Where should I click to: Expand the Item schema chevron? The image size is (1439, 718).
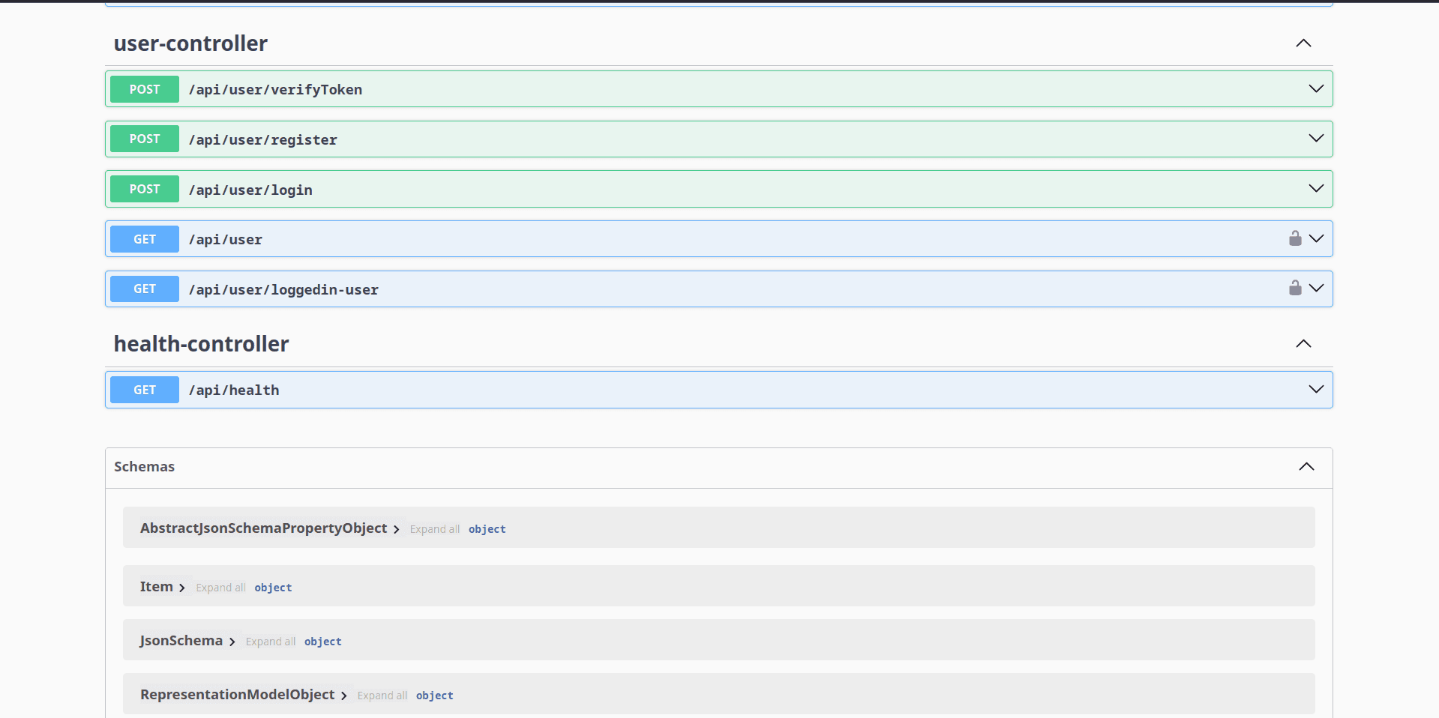(181, 588)
